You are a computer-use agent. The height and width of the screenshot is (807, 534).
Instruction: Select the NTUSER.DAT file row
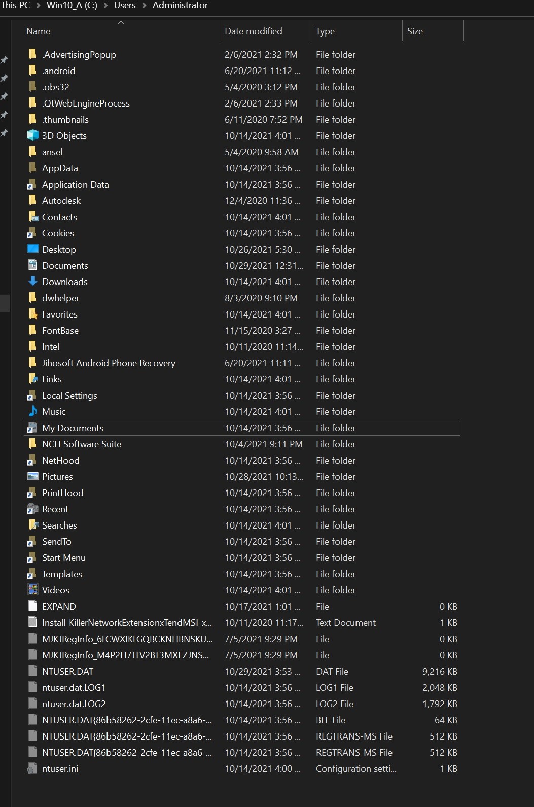pos(242,671)
